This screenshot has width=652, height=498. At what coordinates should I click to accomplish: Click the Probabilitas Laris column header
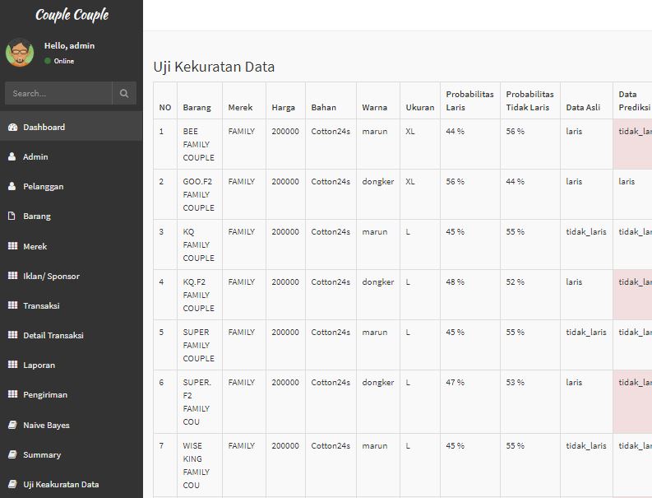469,100
